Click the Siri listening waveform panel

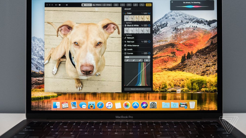coord(192,5)
